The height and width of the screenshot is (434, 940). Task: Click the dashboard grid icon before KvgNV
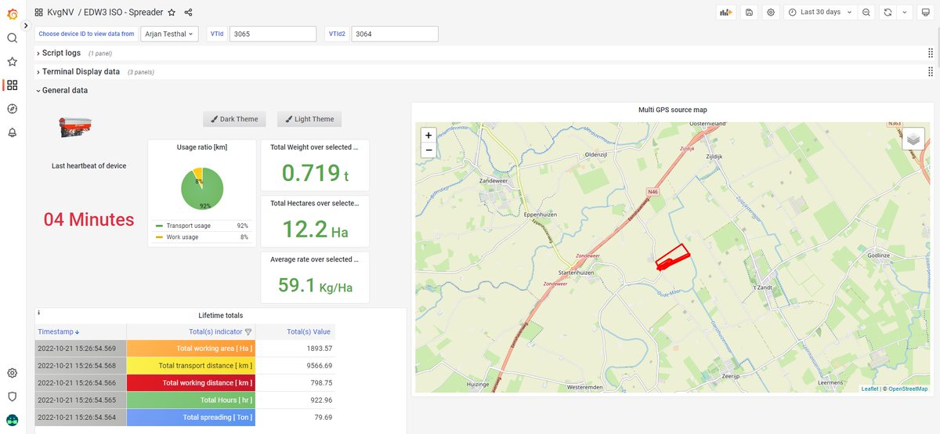click(x=39, y=13)
